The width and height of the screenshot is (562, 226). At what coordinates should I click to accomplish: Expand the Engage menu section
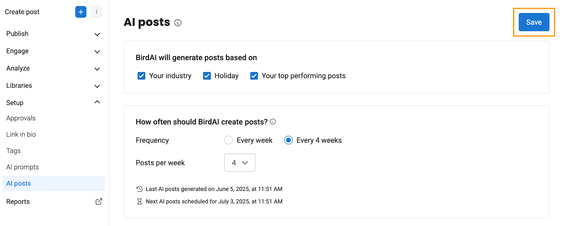tap(53, 51)
